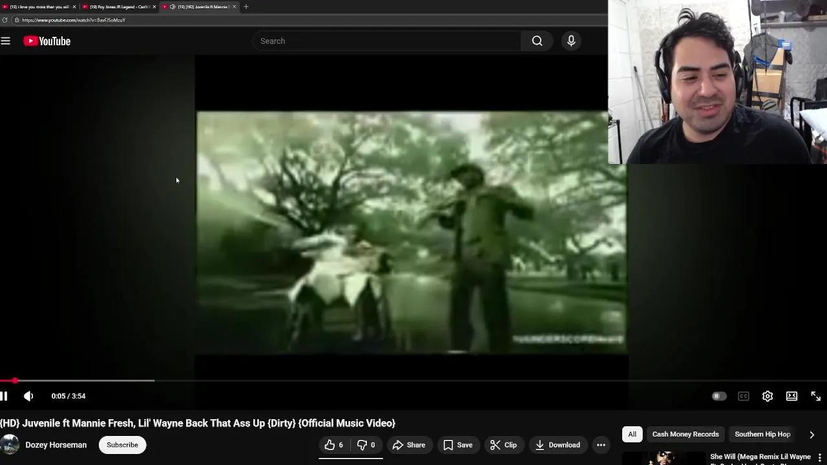Image resolution: width=827 pixels, height=465 pixels.
Task: Seek using the video progress bar
Action: (413, 380)
